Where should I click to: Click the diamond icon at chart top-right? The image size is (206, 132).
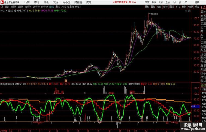coord(186,11)
